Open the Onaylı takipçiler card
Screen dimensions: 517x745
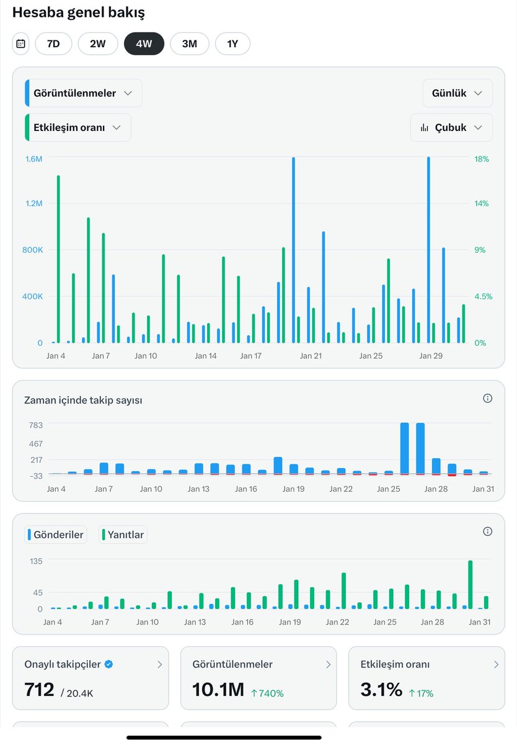[x=91, y=678]
